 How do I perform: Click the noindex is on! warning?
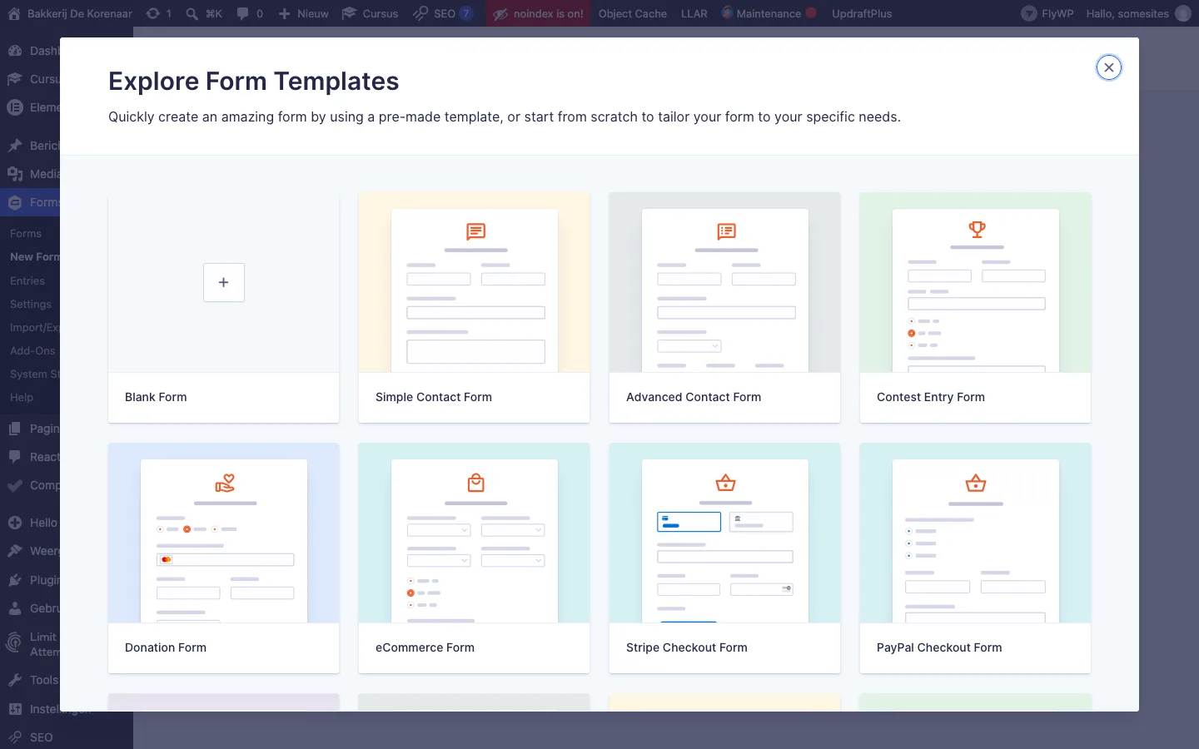[538, 13]
